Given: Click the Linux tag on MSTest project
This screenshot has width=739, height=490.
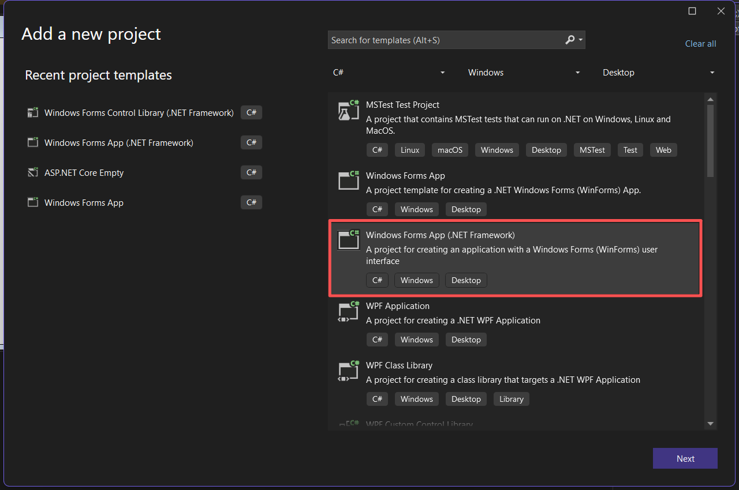Looking at the screenshot, I should (x=410, y=150).
